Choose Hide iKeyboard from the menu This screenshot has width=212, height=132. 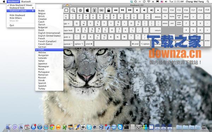[21, 15]
